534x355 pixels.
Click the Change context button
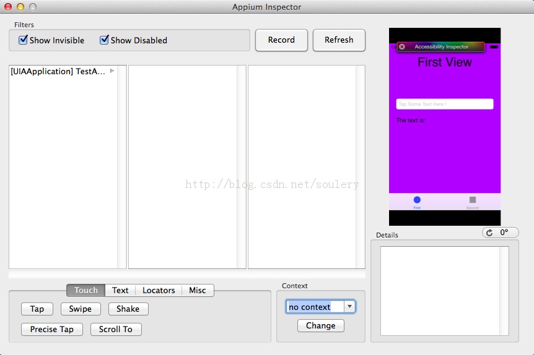pyautogui.click(x=320, y=325)
